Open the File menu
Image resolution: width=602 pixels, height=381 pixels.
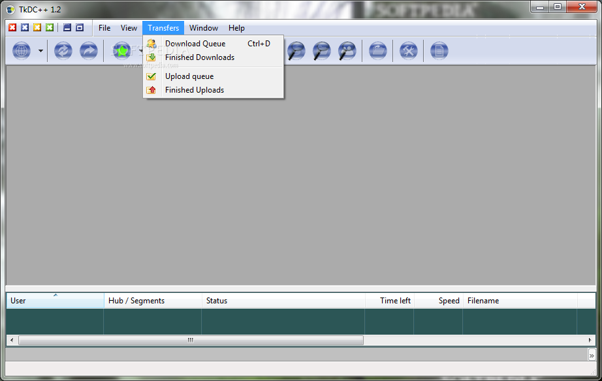tap(104, 28)
